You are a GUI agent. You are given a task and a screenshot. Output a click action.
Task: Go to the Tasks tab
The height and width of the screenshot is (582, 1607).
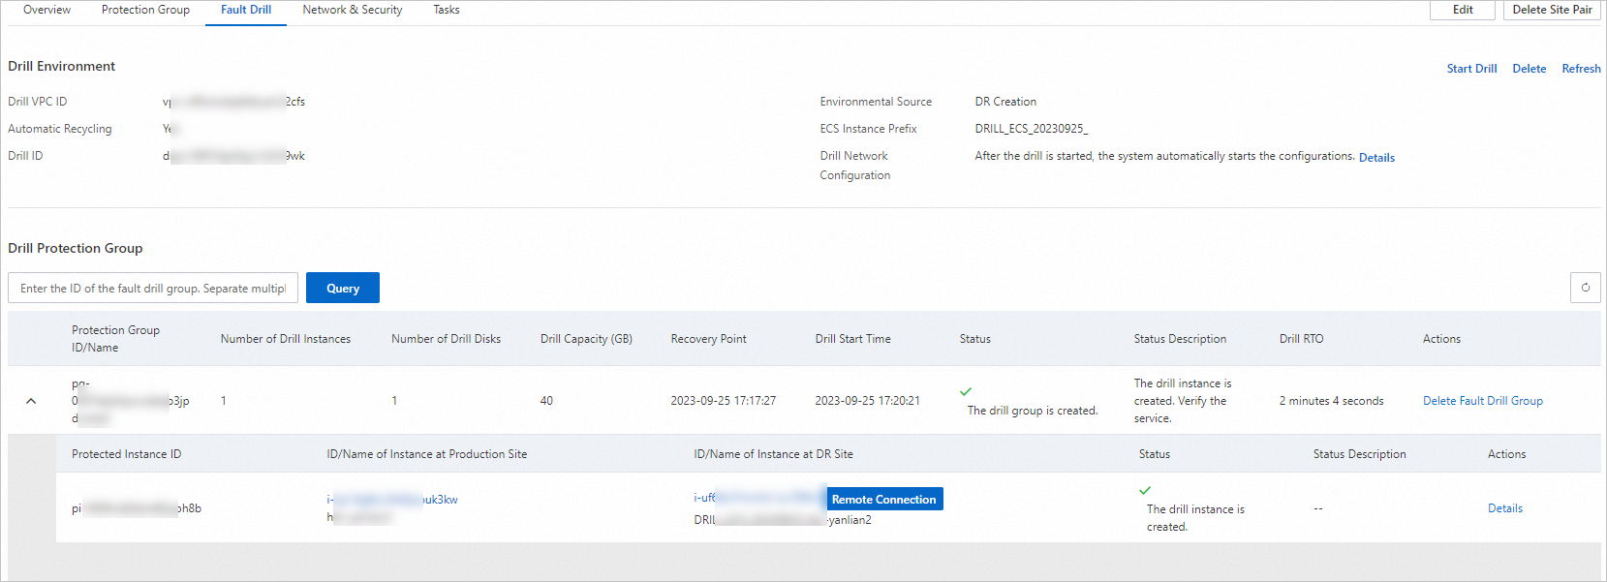coord(447,10)
